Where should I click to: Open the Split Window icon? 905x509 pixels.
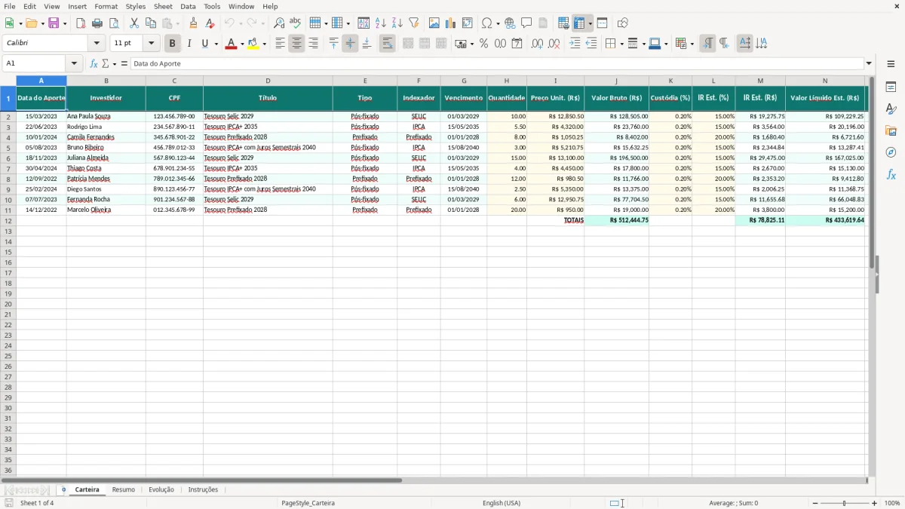click(x=602, y=23)
